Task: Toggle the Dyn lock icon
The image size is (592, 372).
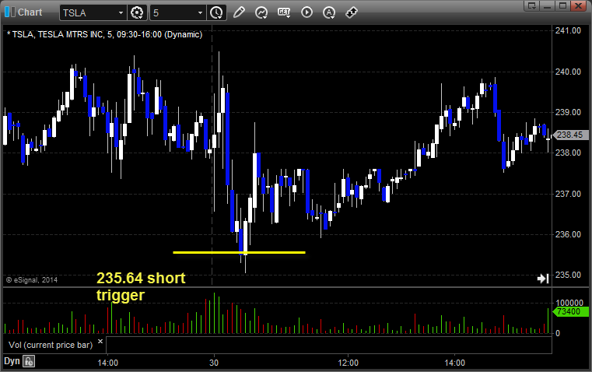Action: 29,361
